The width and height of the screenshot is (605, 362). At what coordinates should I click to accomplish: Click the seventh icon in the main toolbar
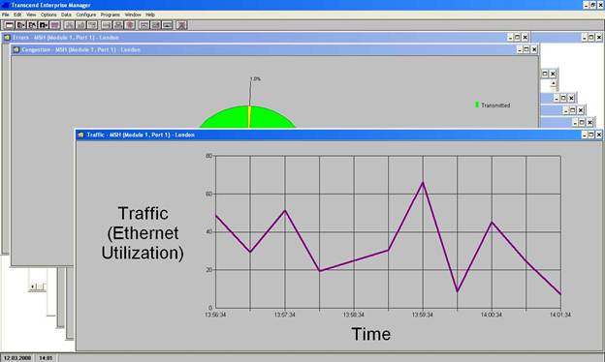[80, 25]
